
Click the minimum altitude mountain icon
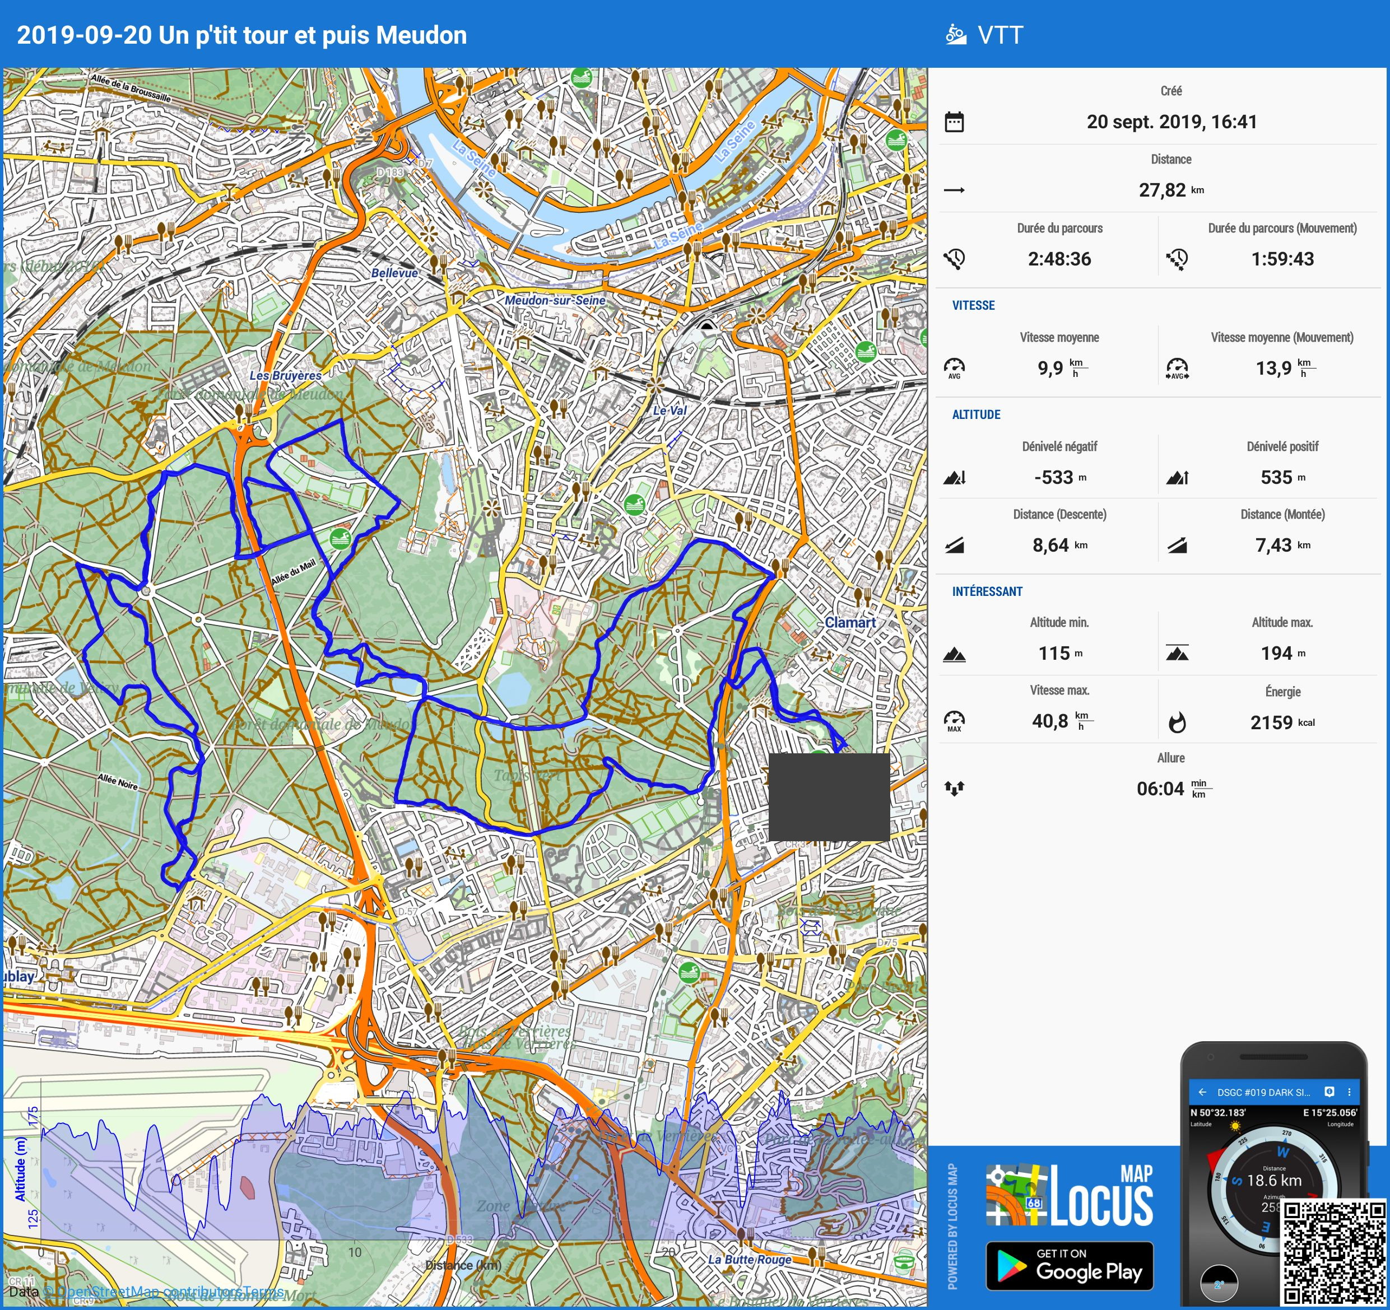954,654
